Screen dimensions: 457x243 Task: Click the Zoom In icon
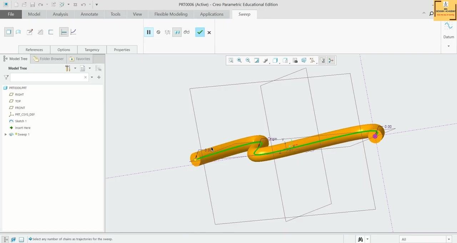pos(240,61)
